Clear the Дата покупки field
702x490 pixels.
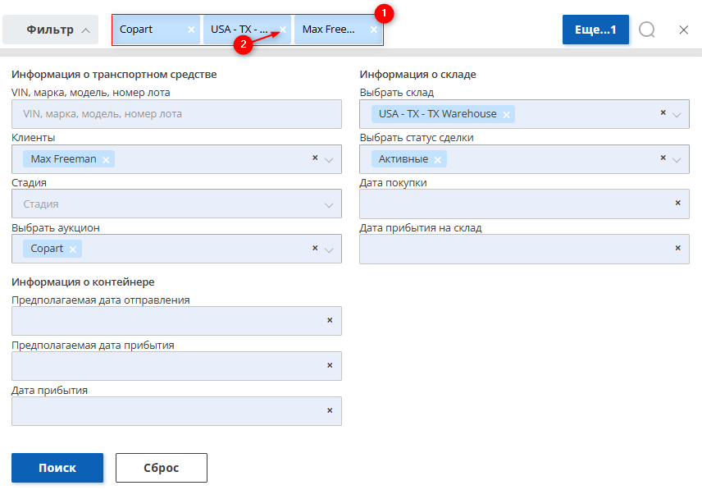coord(678,203)
